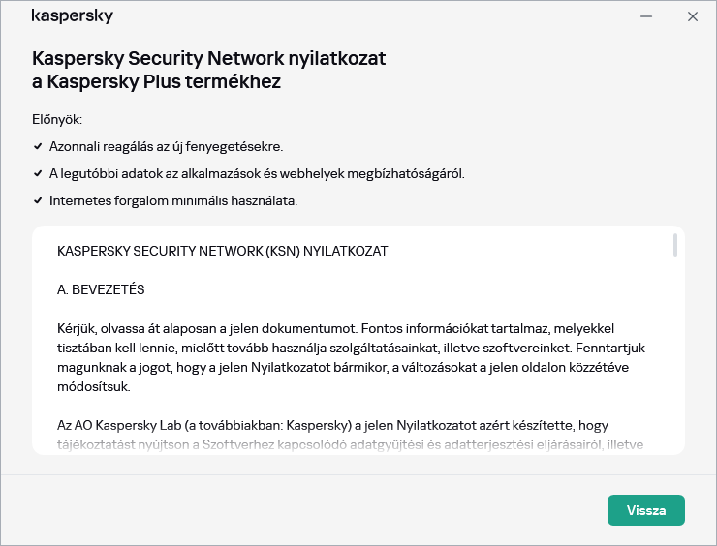Viewport: 717px width, 546px height.
Task: Click the 'A. BEVEZETÉS' section heading
Action: tap(101, 289)
